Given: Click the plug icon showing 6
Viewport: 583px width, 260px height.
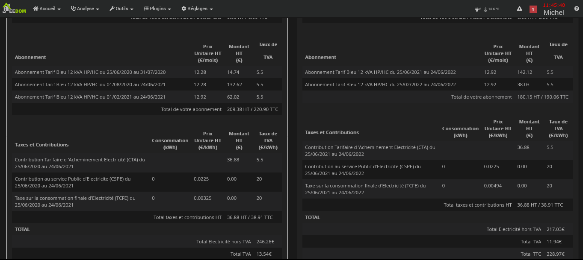Looking at the screenshot, I should click(478, 9).
